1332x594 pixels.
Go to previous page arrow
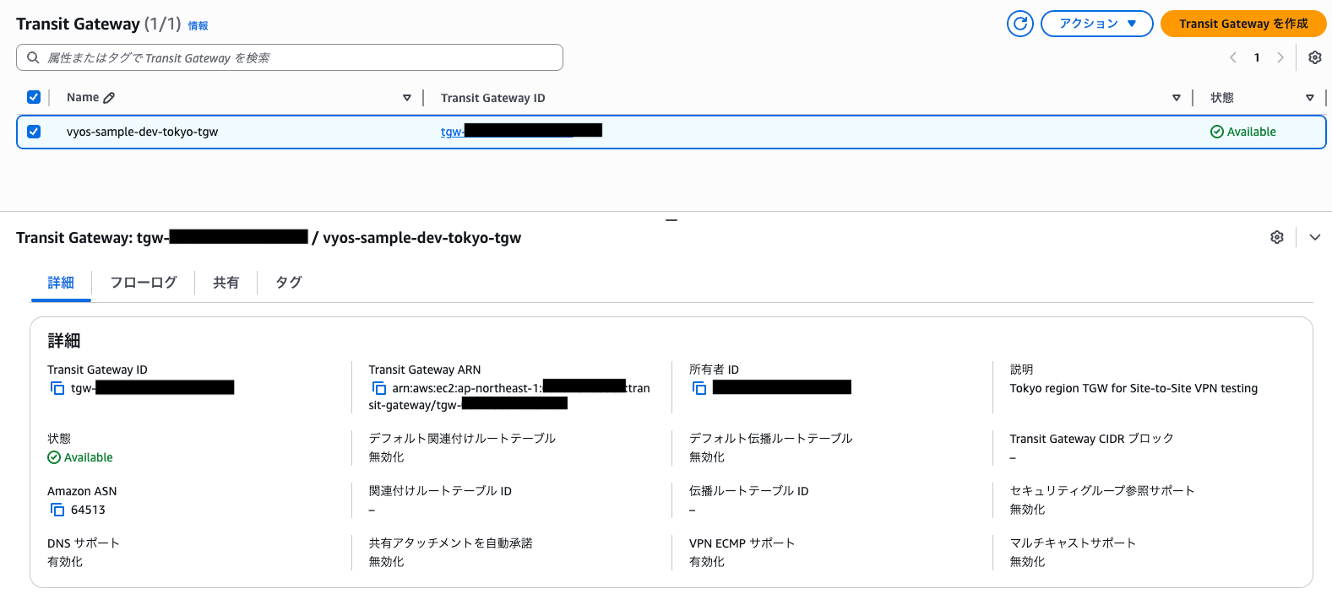tap(1233, 57)
